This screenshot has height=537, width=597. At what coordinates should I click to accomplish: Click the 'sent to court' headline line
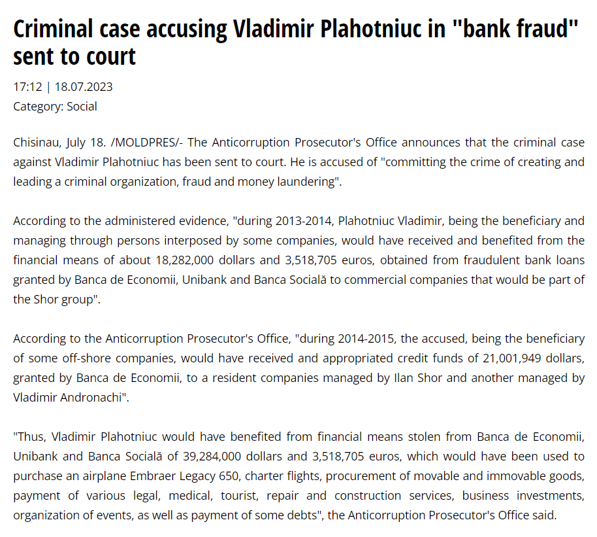74,56
